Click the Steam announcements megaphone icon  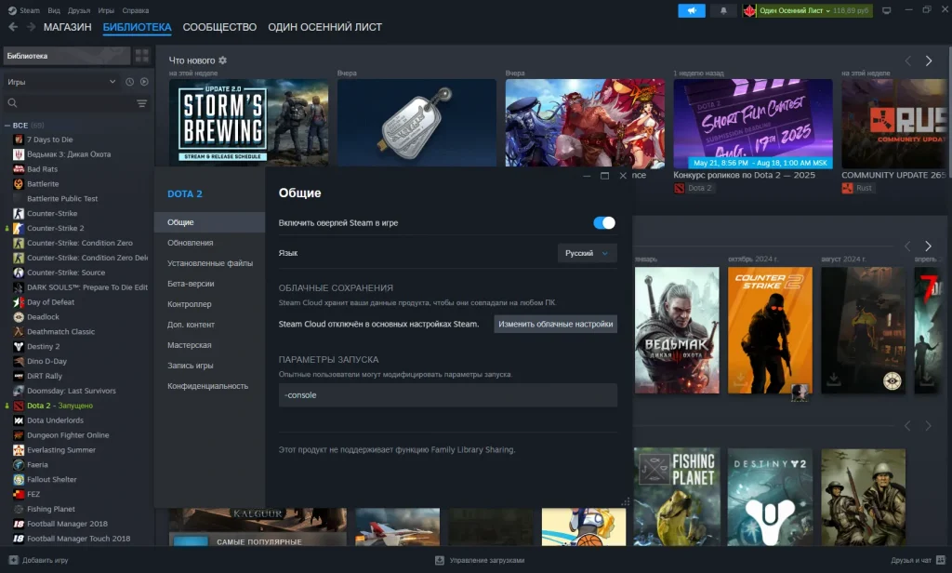tap(692, 10)
